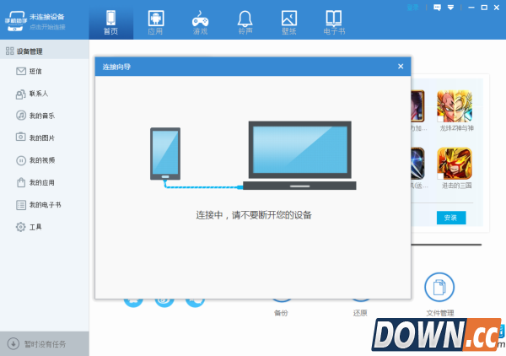Maximize the application window
Viewport: 506px width, 356px height.
coord(484,7)
